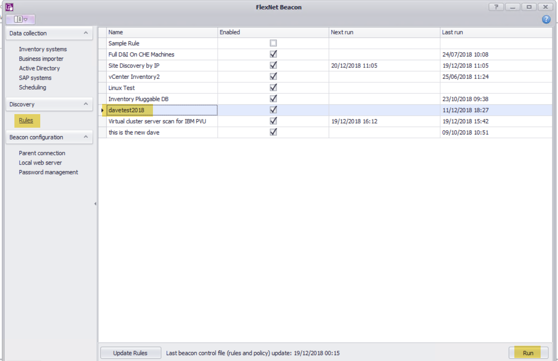Open Local web server settings
Image resolution: width=558 pixels, height=361 pixels.
click(x=40, y=163)
